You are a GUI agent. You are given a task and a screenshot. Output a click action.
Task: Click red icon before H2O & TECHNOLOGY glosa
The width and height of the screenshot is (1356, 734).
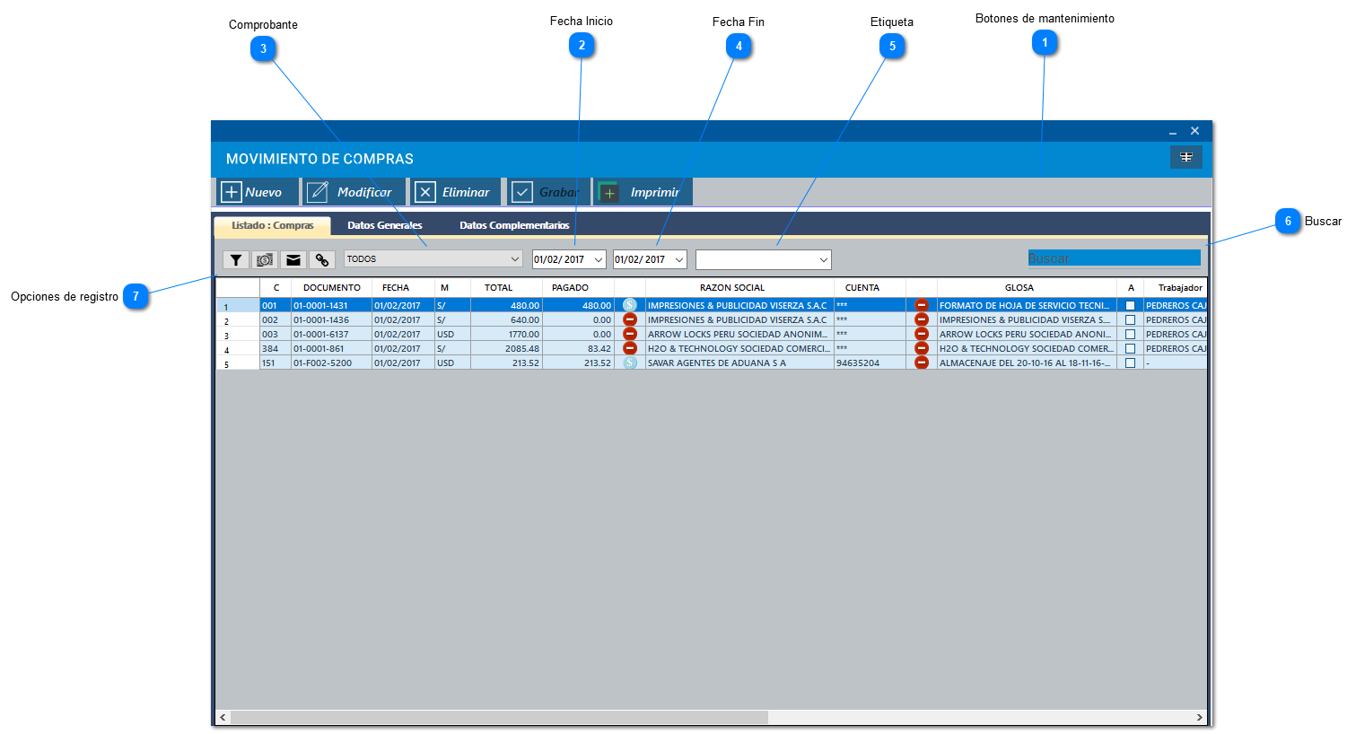point(922,348)
